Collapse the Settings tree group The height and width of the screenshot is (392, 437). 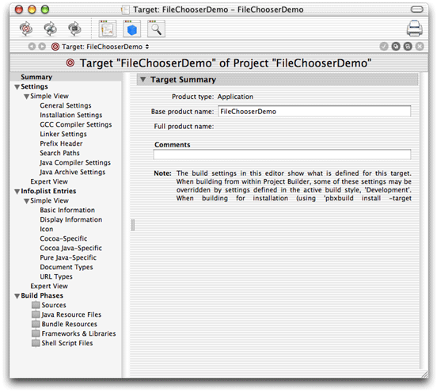pos(17,87)
